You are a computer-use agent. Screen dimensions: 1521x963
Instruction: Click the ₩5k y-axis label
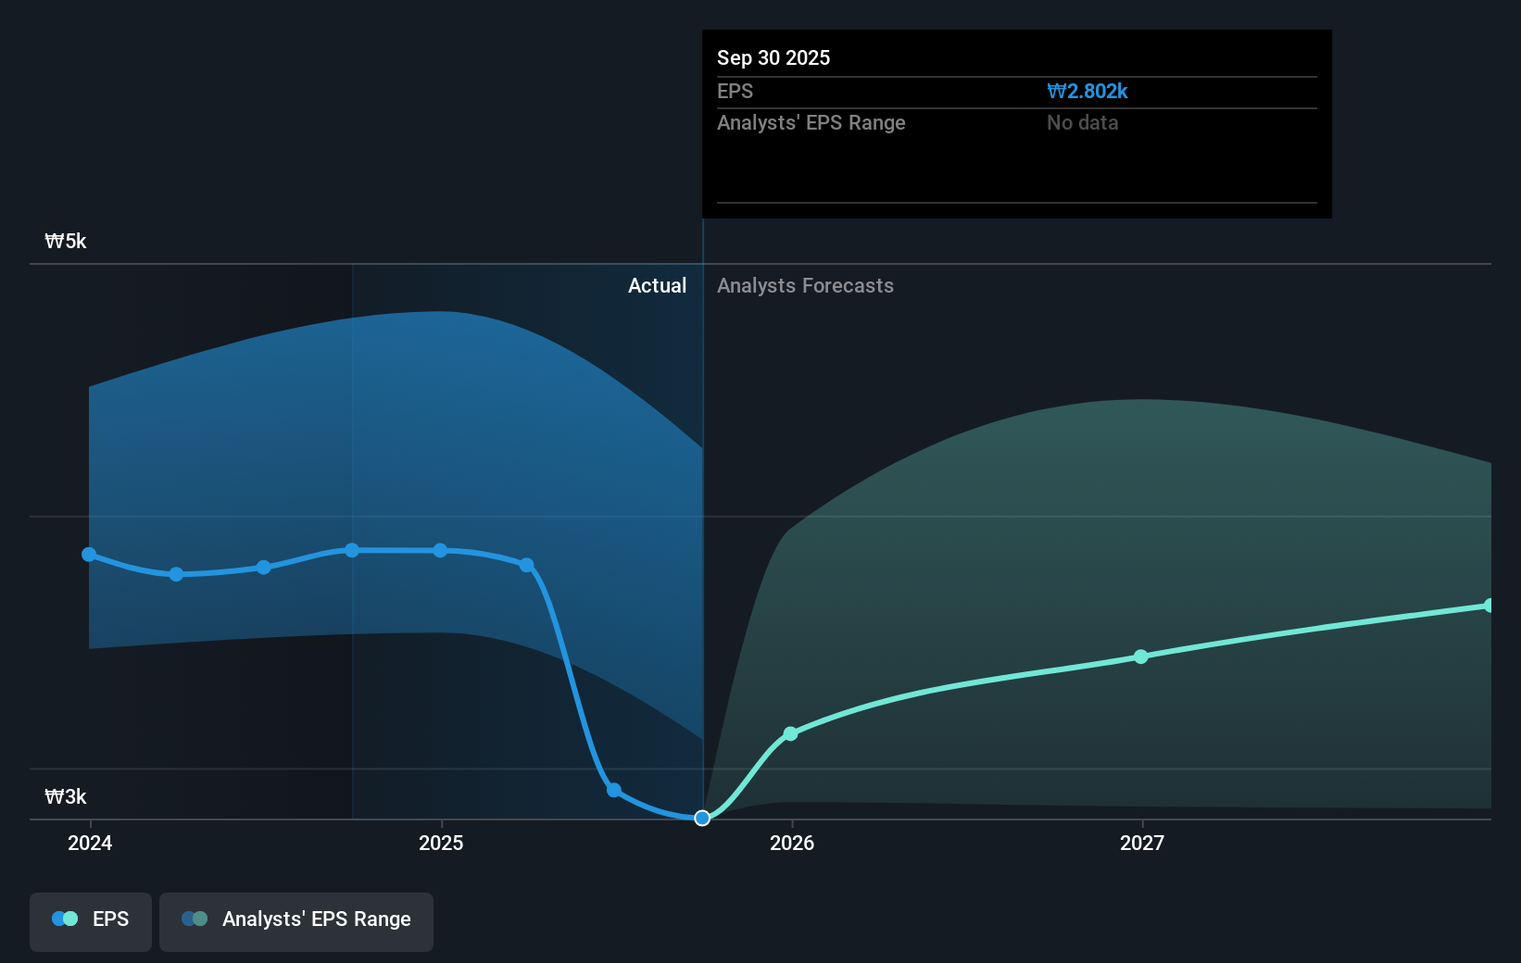[x=66, y=241]
